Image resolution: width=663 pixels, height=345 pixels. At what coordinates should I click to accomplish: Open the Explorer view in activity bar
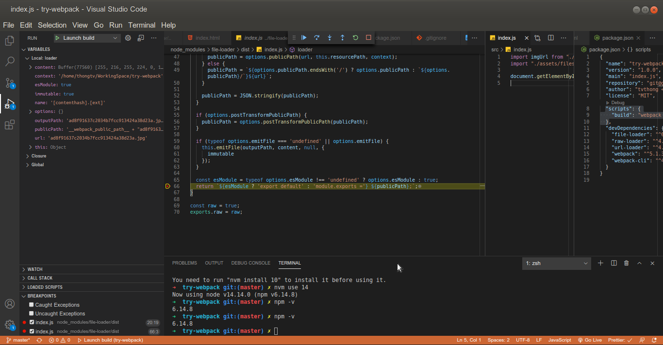tap(9, 41)
